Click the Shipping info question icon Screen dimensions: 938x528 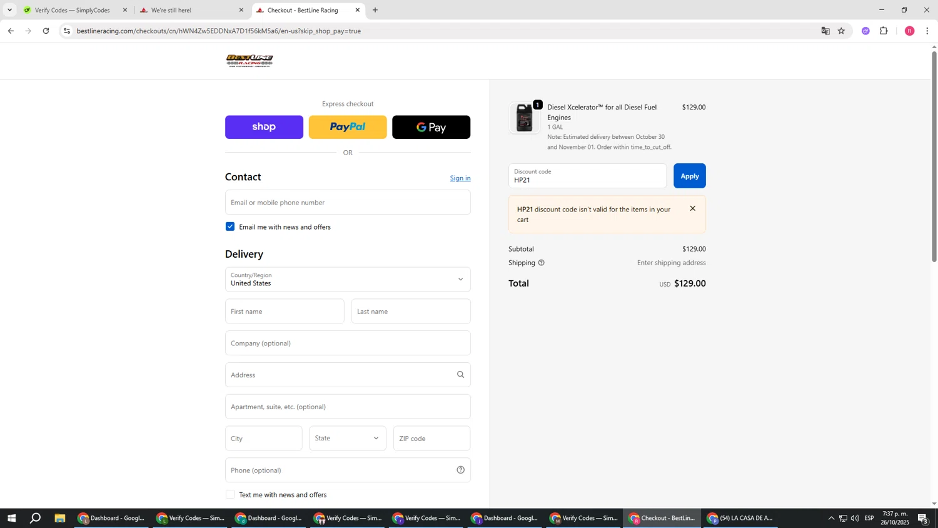click(542, 263)
